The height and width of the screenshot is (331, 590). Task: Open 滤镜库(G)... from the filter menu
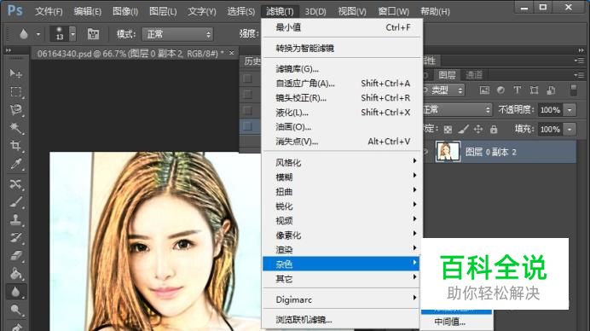(x=342, y=69)
